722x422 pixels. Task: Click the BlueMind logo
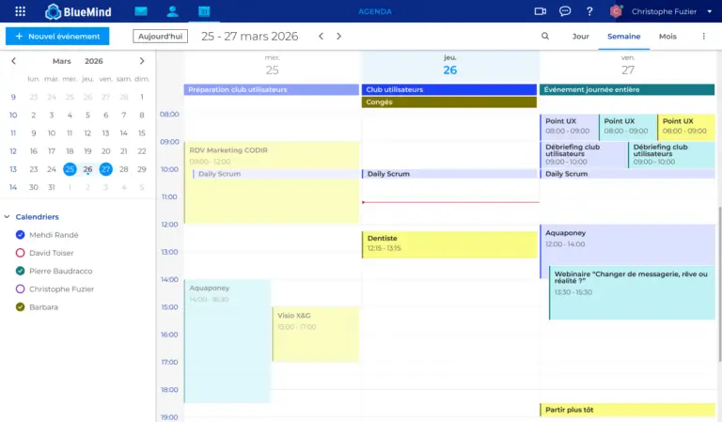click(x=78, y=11)
